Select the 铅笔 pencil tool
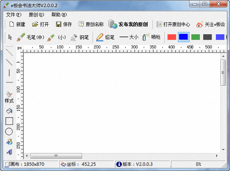230x171 pixels. (x=100, y=37)
